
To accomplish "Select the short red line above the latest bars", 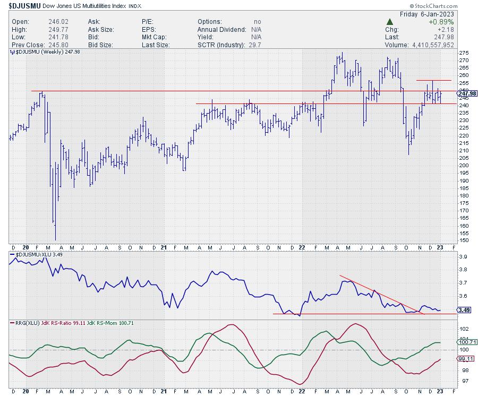I will (x=433, y=80).
